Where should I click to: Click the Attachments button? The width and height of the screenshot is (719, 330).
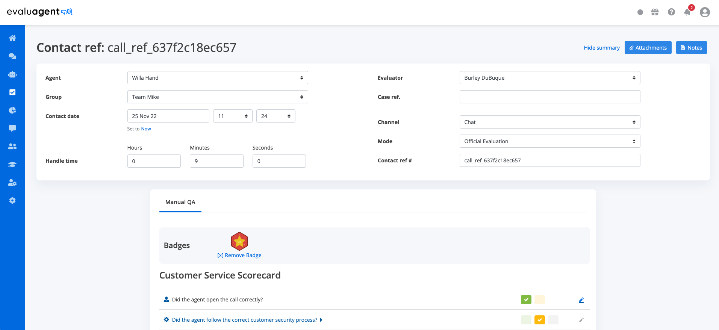(648, 48)
